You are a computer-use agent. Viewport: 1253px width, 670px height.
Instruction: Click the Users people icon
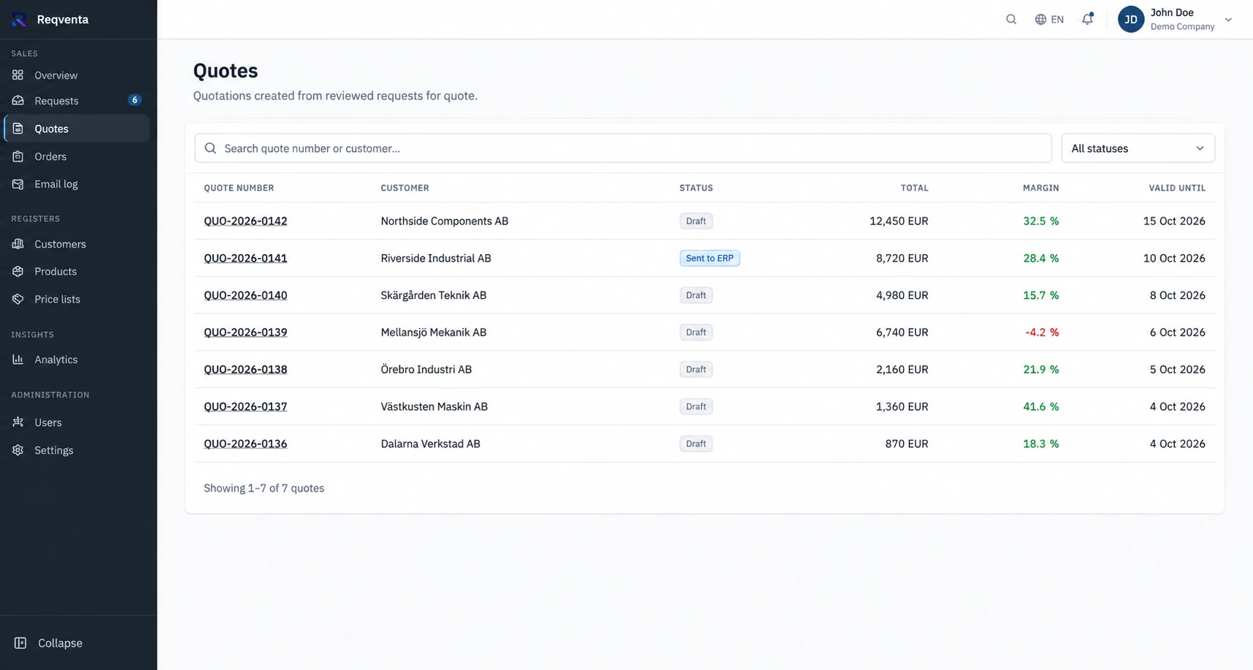[x=18, y=422]
